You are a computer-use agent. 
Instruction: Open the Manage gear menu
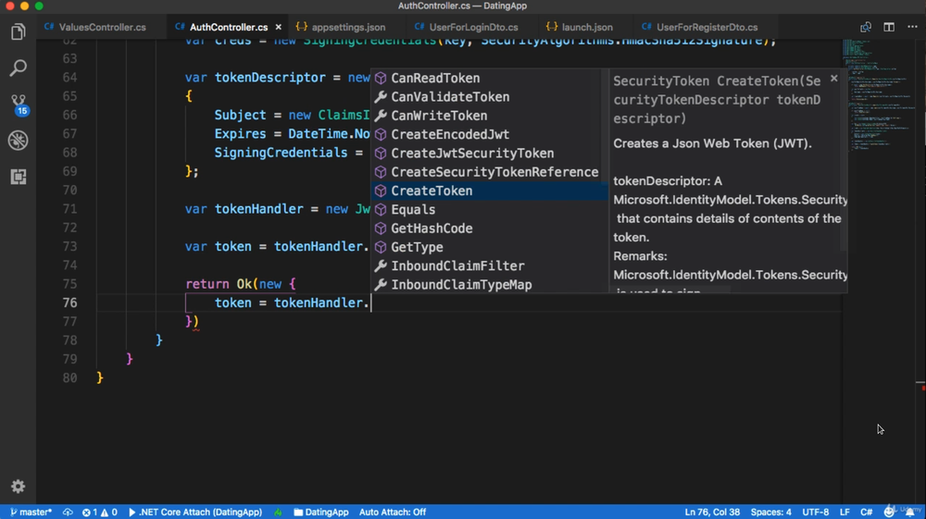(x=18, y=486)
